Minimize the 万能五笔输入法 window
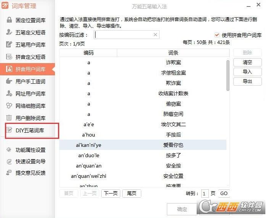The image size is (273, 218). pos(249,7)
